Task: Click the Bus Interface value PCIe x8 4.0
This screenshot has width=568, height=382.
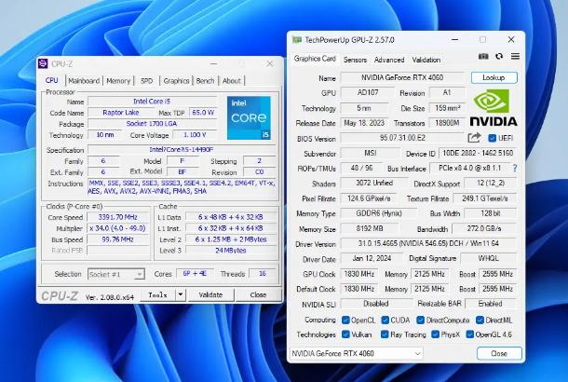Action: tap(470, 168)
